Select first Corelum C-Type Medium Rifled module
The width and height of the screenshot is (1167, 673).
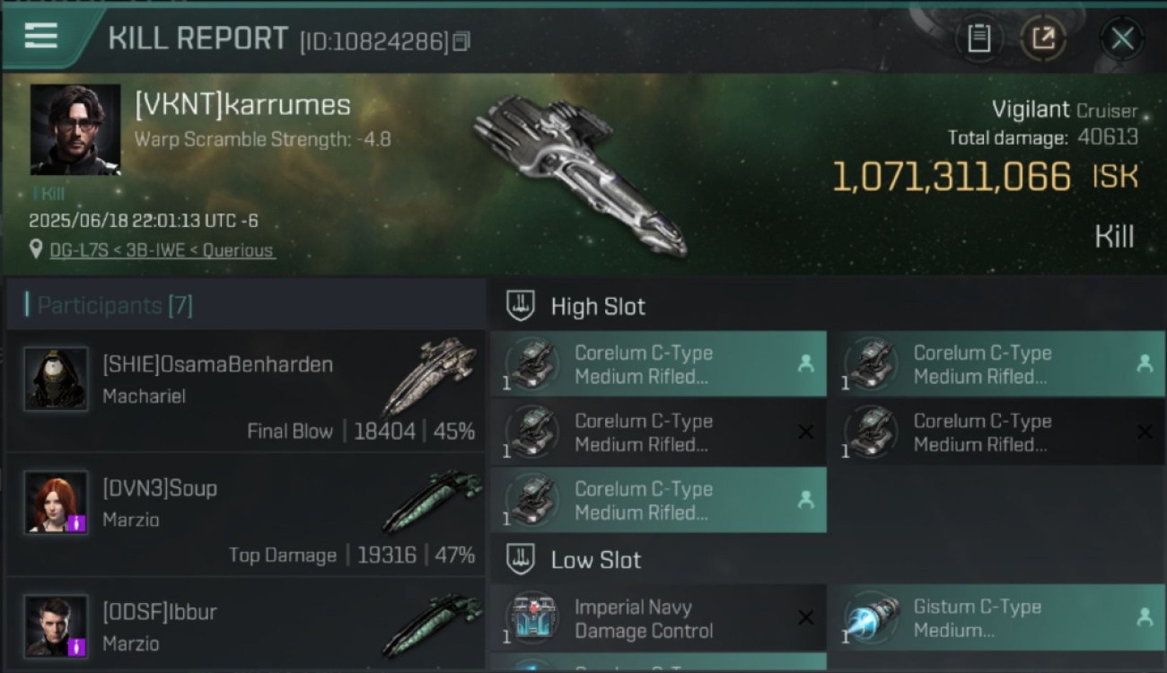click(658, 364)
